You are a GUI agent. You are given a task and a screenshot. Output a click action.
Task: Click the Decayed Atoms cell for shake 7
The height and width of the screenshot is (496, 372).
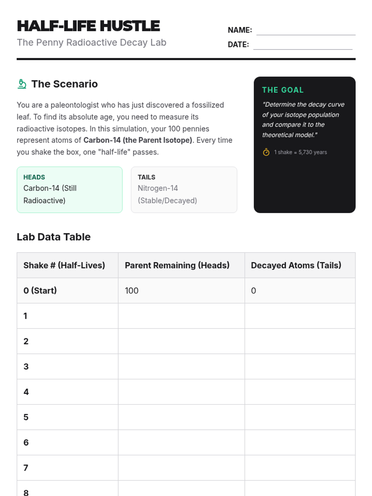300,468
